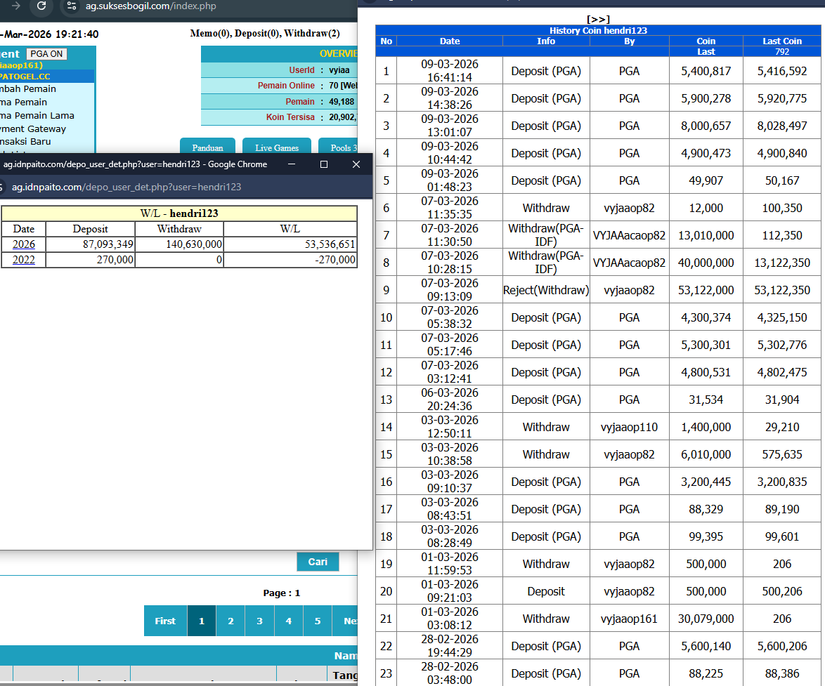Click date 09-03-2026 16:41:14 in row 1
This screenshot has height=686, width=825.
(x=449, y=71)
